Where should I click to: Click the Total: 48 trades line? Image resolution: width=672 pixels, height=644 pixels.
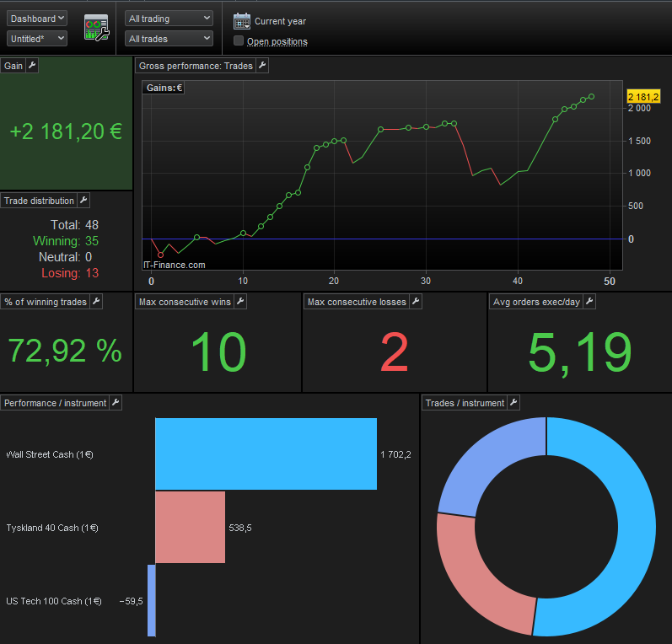pos(74,224)
